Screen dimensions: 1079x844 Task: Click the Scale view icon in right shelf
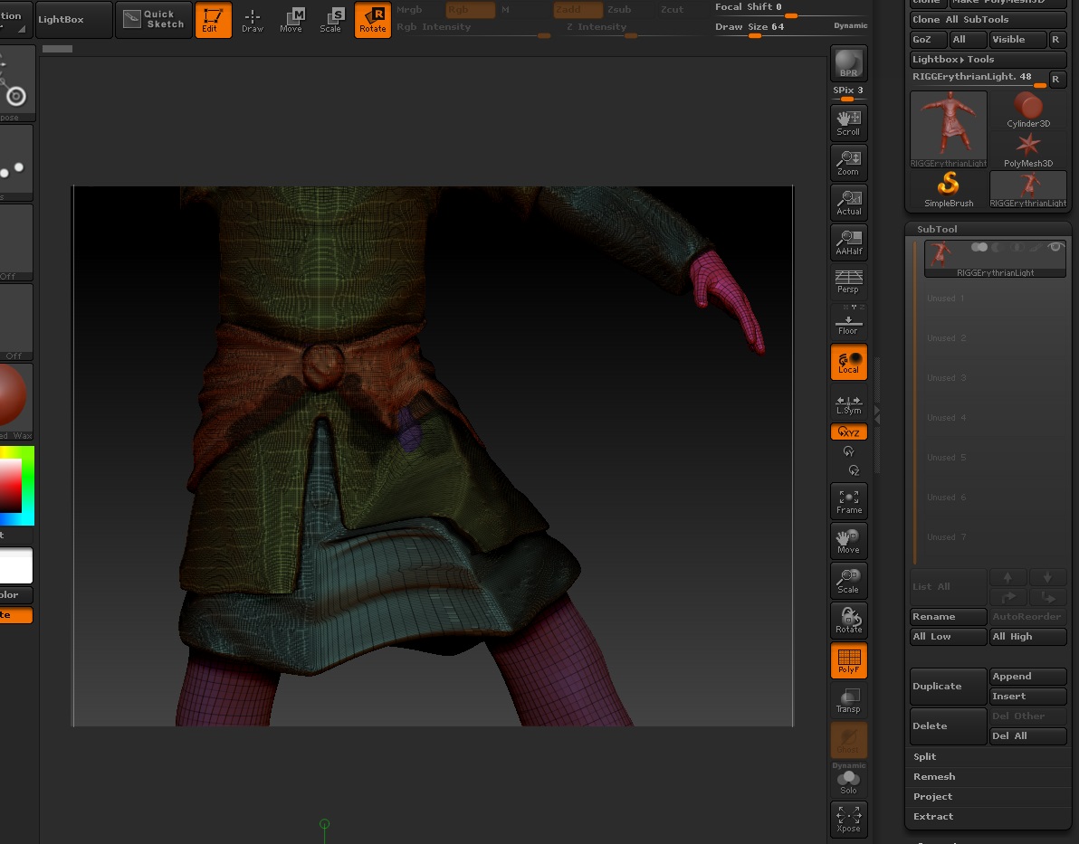(848, 582)
